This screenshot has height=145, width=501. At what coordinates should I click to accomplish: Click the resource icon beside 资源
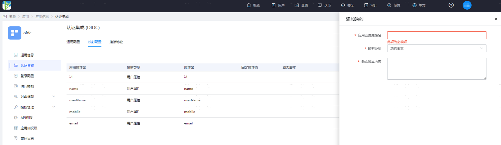tap(297, 5)
